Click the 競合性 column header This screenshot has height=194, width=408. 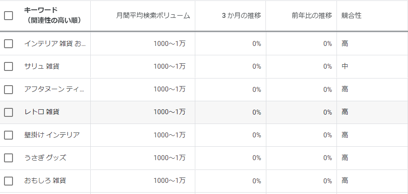click(351, 16)
